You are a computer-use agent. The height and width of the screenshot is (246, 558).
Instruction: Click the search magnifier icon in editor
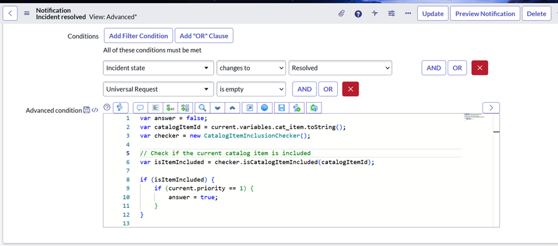click(203, 108)
